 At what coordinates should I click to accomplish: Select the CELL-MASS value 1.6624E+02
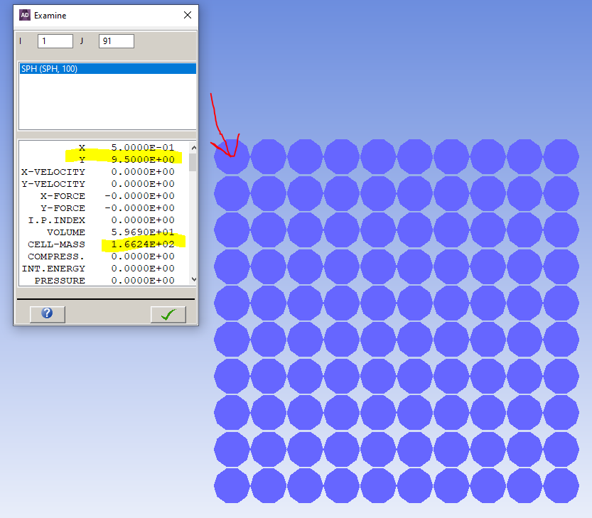[143, 244]
